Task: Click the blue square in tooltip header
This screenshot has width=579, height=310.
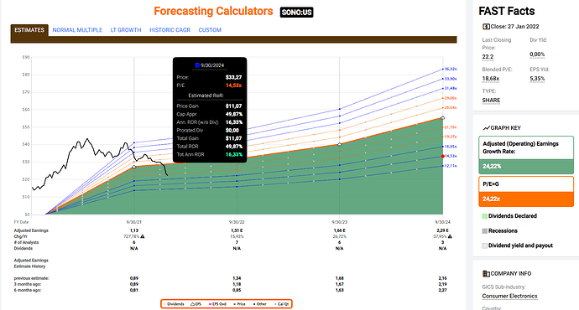Action: [197, 65]
